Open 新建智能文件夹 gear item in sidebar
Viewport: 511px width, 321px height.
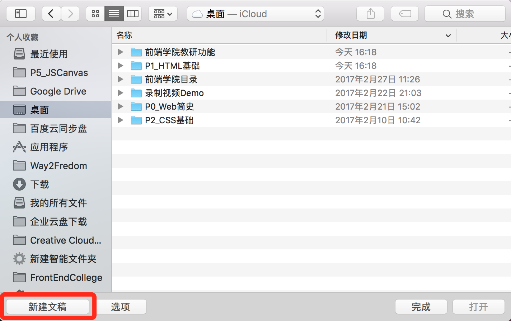pyautogui.click(x=63, y=259)
